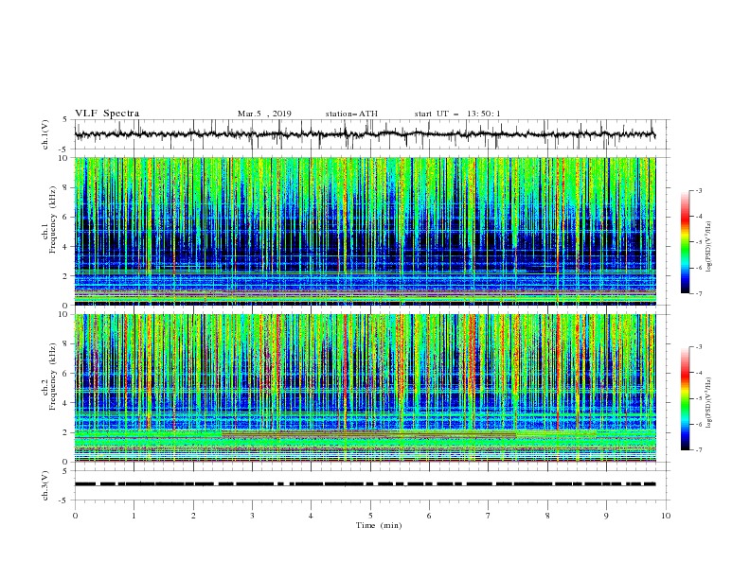The image size is (750, 579).
Task: Click the time axis tick label "9"
Action: point(606,516)
